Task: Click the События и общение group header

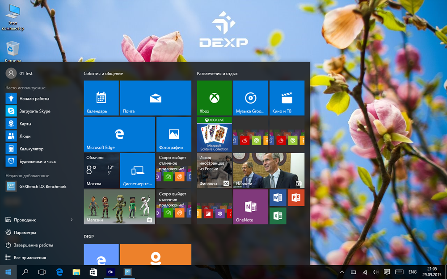Action: click(103, 74)
